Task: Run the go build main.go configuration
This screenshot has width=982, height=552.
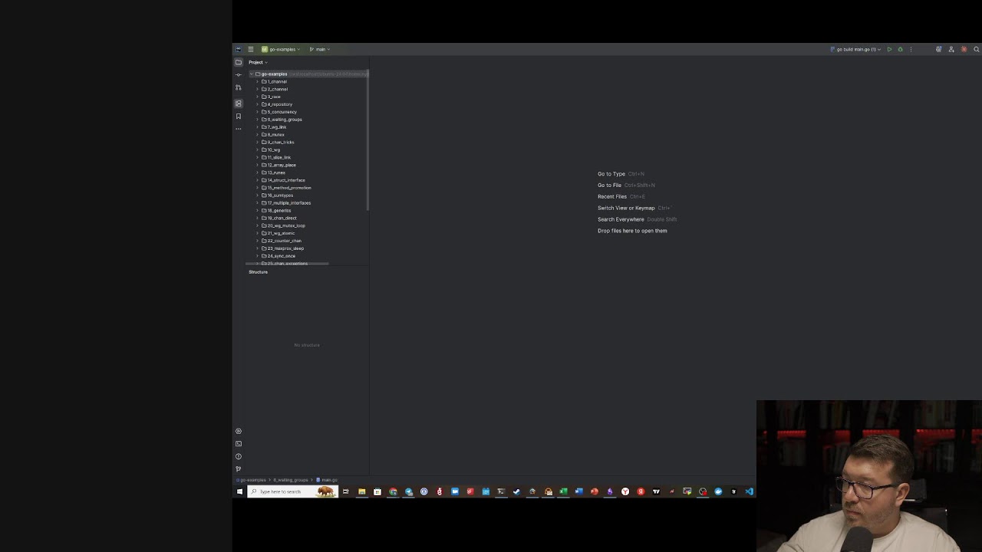Action: 889,49
